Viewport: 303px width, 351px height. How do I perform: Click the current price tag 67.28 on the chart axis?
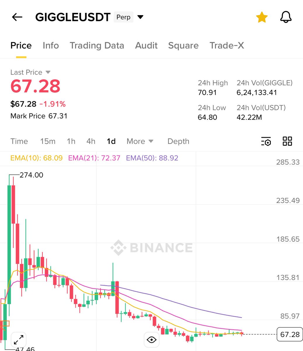[x=290, y=334]
